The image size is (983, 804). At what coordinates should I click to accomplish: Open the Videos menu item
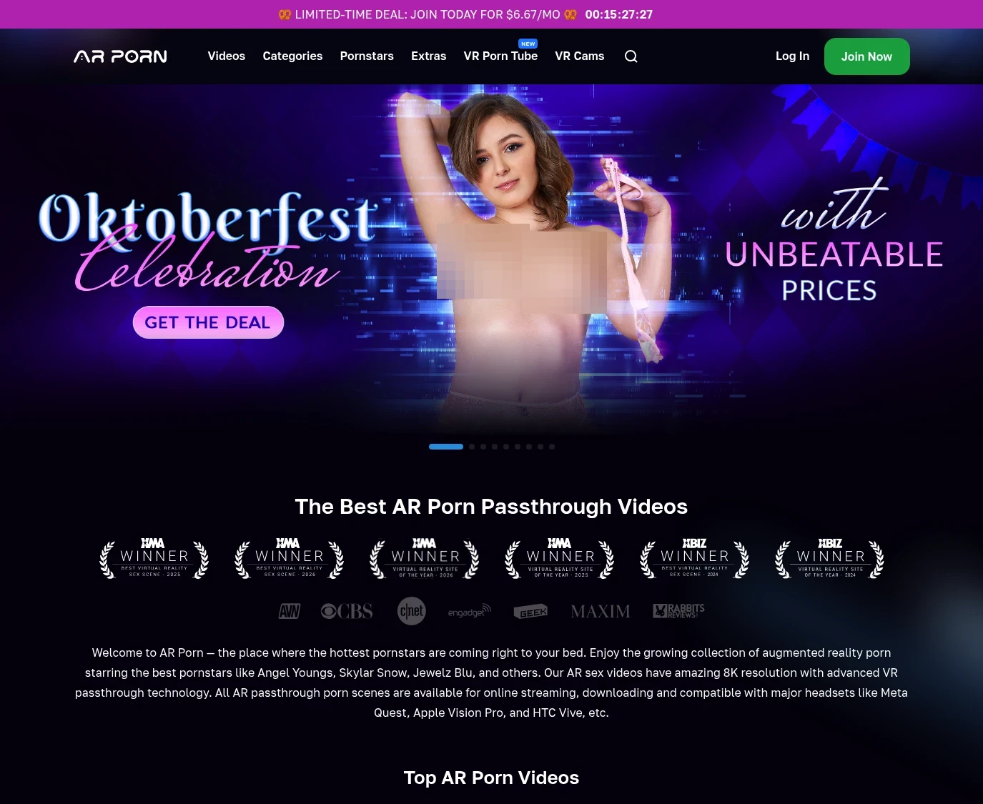[227, 56]
